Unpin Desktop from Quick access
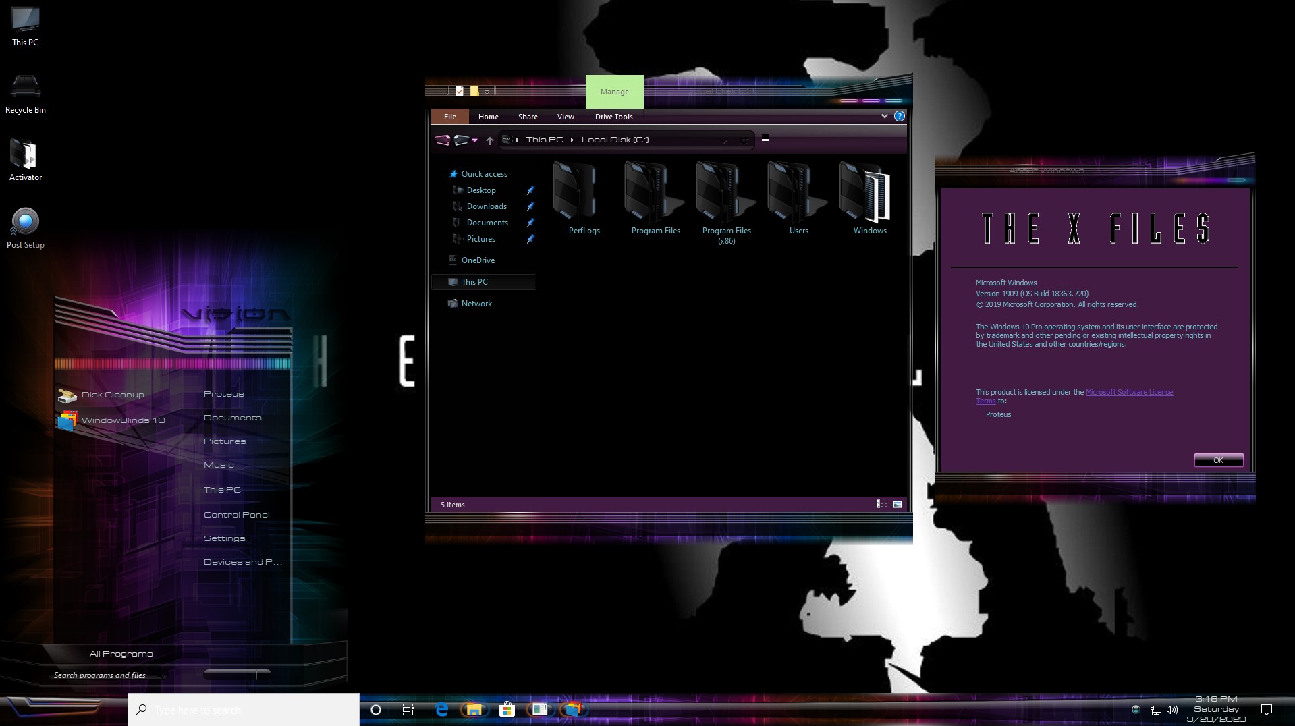The image size is (1295, 726). tap(530, 190)
